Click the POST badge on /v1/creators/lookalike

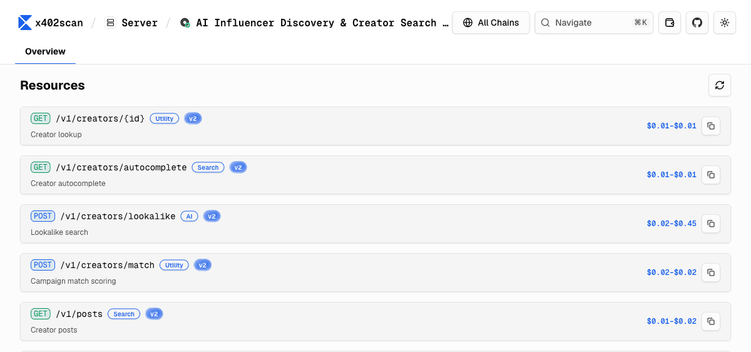click(43, 216)
